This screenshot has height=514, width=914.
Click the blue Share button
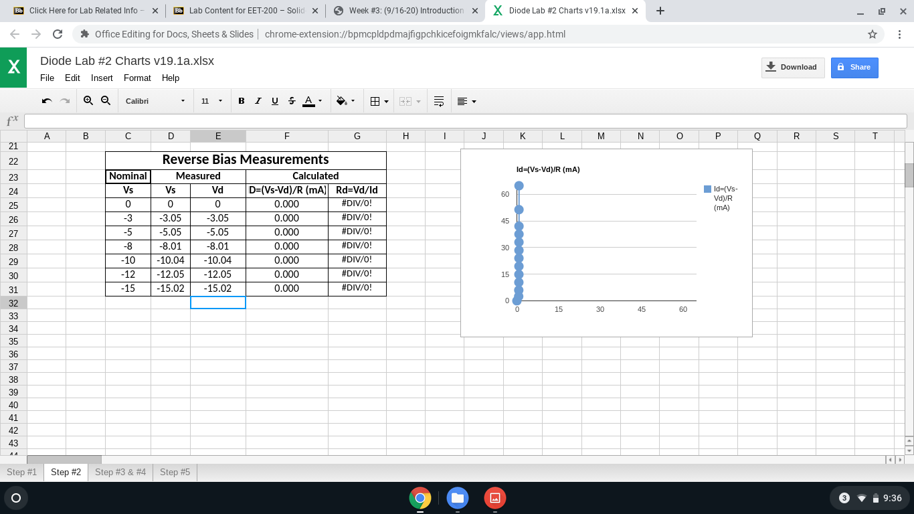tap(854, 67)
